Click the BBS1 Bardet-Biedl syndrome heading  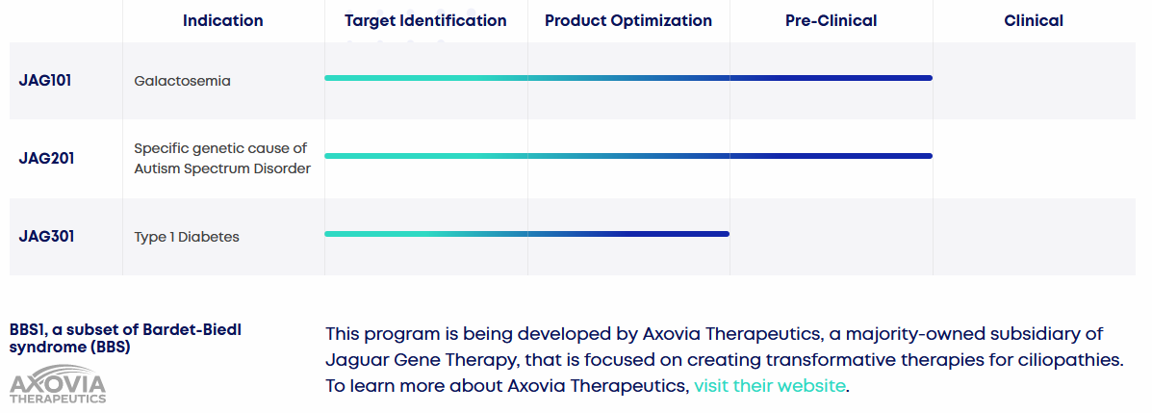125,338
